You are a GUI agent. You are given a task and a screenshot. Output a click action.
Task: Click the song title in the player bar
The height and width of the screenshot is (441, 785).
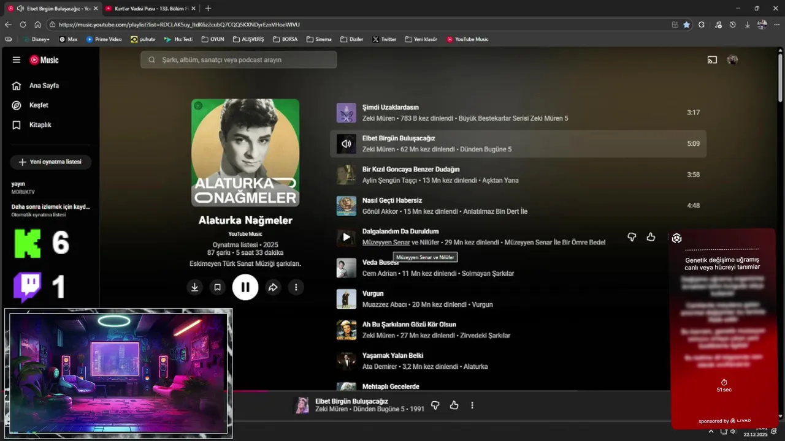351,401
